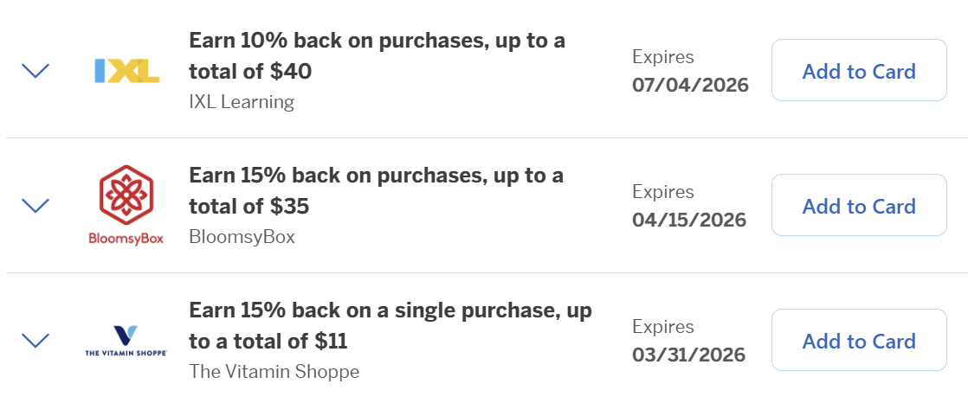Click the 03/31/2026 expiration date
968x403 pixels.
click(688, 355)
